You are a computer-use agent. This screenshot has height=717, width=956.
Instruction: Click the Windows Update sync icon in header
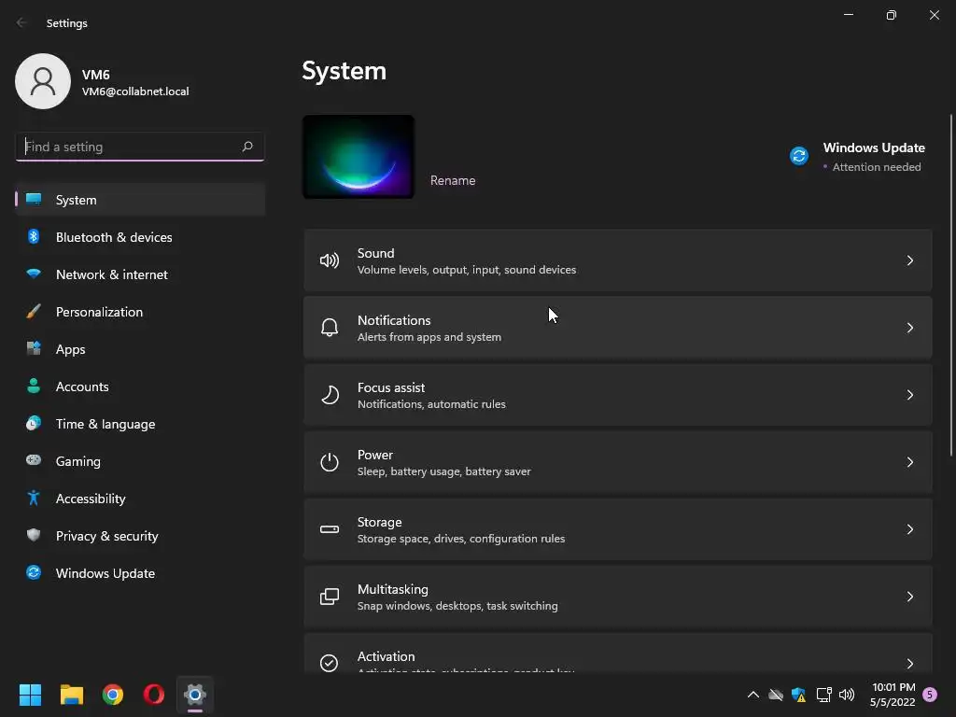[x=799, y=156]
